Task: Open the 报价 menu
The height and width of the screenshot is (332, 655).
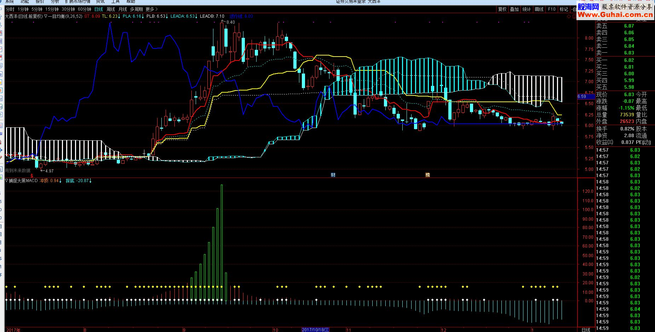Action: click(x=40, y=1)
